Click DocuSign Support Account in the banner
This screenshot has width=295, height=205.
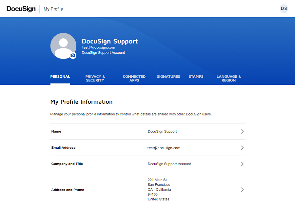tap(103, 53)
